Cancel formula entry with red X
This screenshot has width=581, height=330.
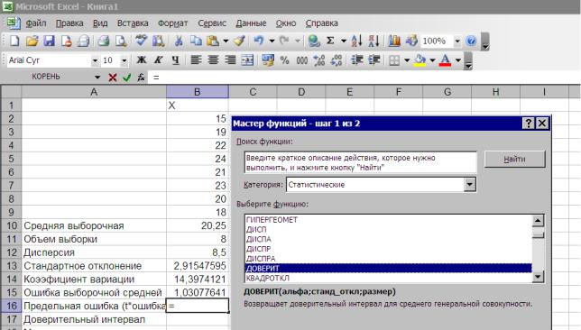click(113, 78)
